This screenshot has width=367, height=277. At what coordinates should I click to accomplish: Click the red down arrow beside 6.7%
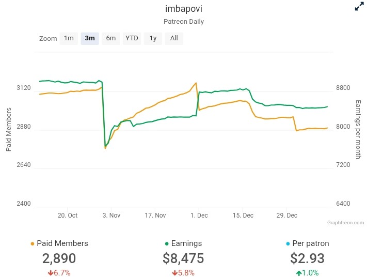tap(50, 273)
